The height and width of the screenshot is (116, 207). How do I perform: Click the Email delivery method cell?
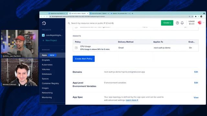(121, 48)
